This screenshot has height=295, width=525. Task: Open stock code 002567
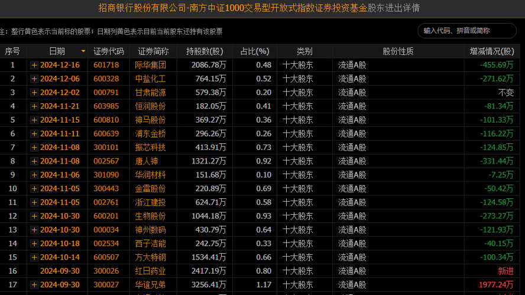(x=106, y=161)
